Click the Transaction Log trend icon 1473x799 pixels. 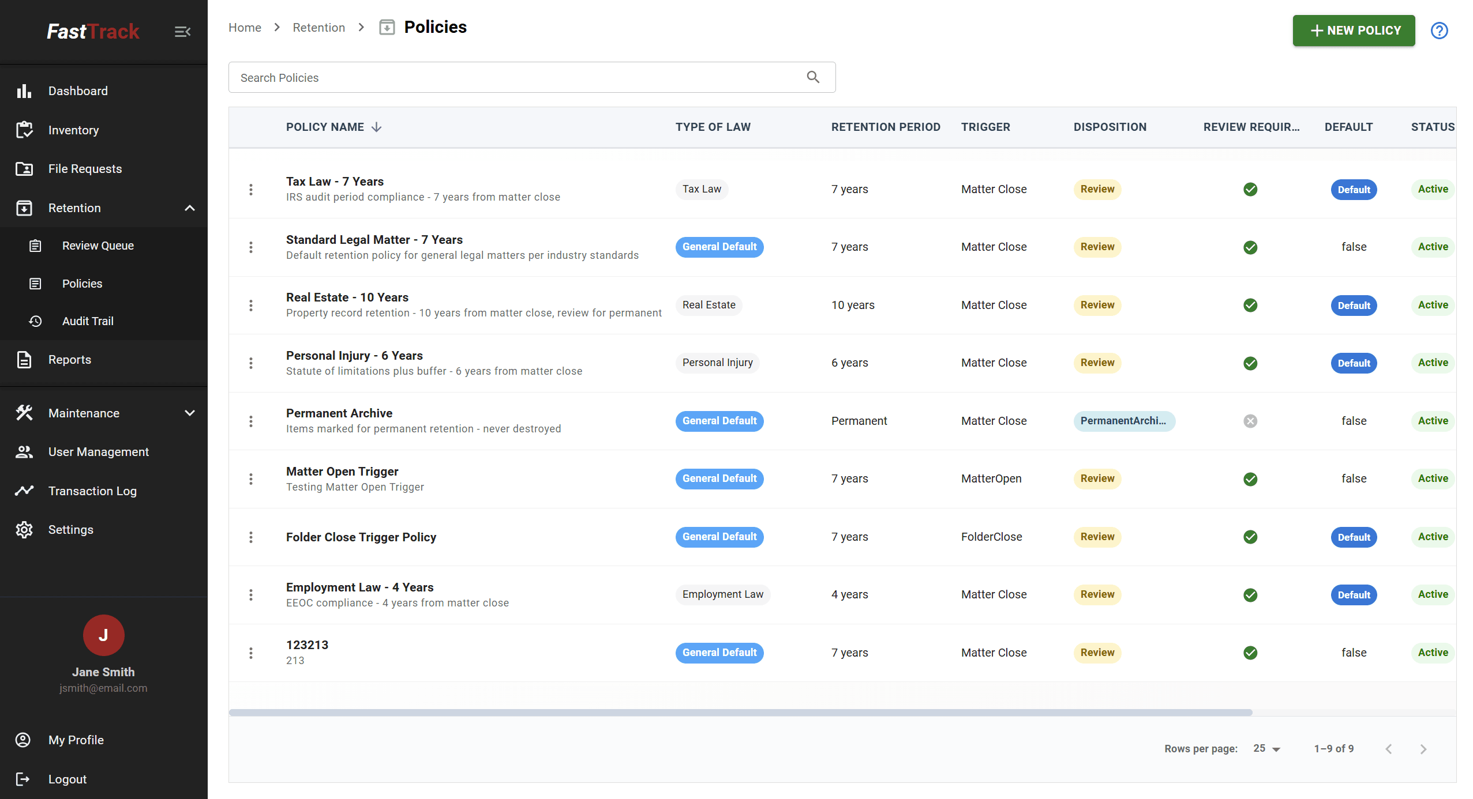tap(24, 491)
